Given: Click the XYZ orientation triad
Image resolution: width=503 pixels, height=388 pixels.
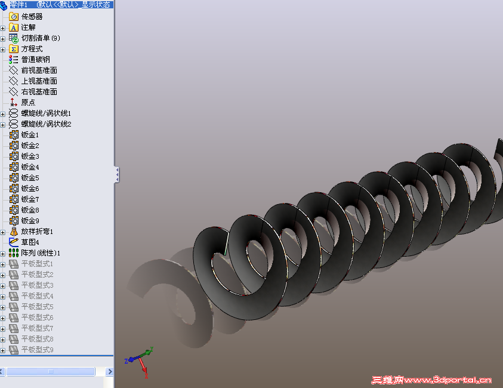Looking at the screenshot, I should (x=139, y=362).
